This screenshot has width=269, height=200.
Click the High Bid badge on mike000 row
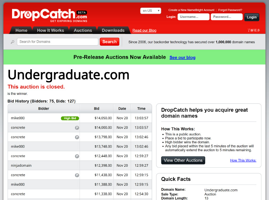tap(70, 118)
